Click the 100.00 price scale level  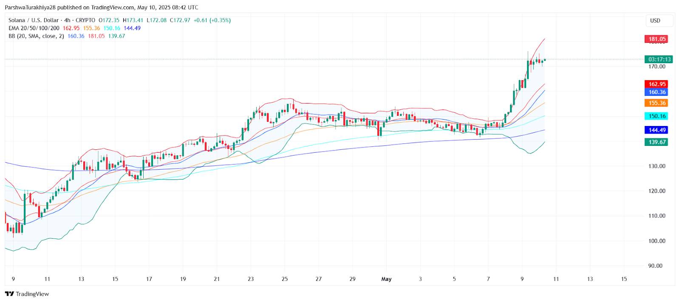click(x=657, y=241)
